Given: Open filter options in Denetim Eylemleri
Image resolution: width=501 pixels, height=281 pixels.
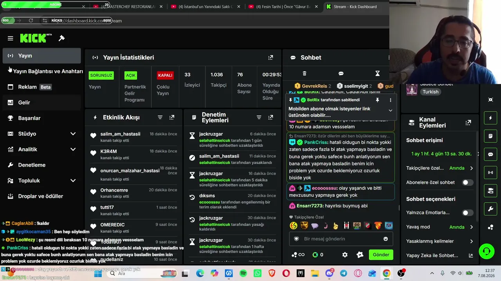Looking at the screenshot, I should point(259,117).
